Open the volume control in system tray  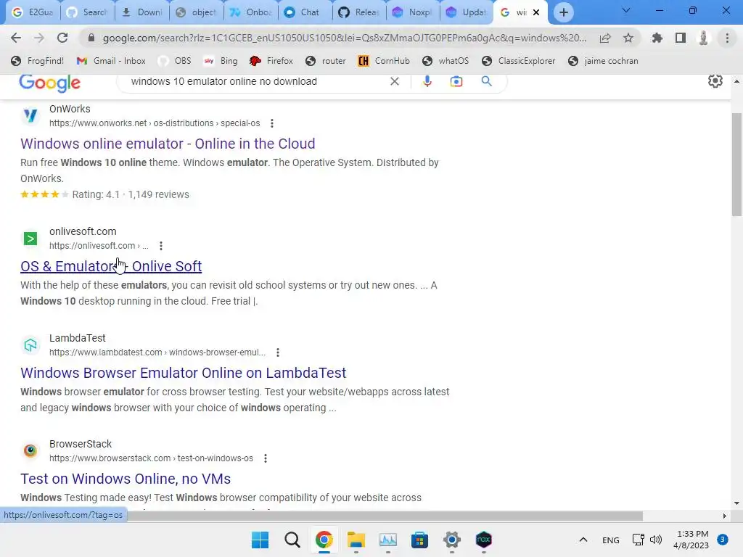tap(656, 540)
